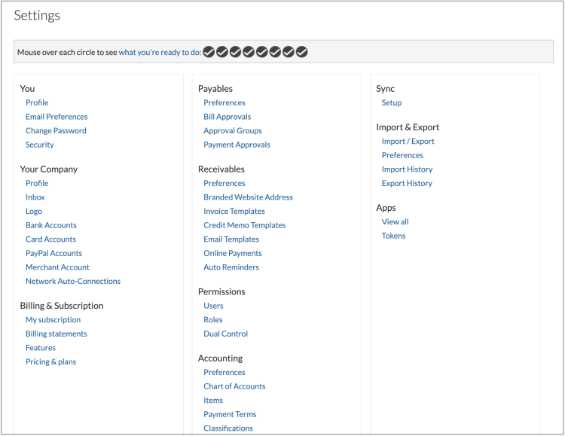This screenshot has width=565, height=436.
Task: View Export History
Action: tap(407, 184)
